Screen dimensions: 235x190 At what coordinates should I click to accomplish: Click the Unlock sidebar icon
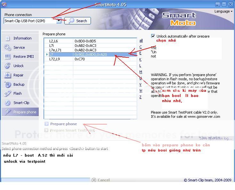click(7, 66)
